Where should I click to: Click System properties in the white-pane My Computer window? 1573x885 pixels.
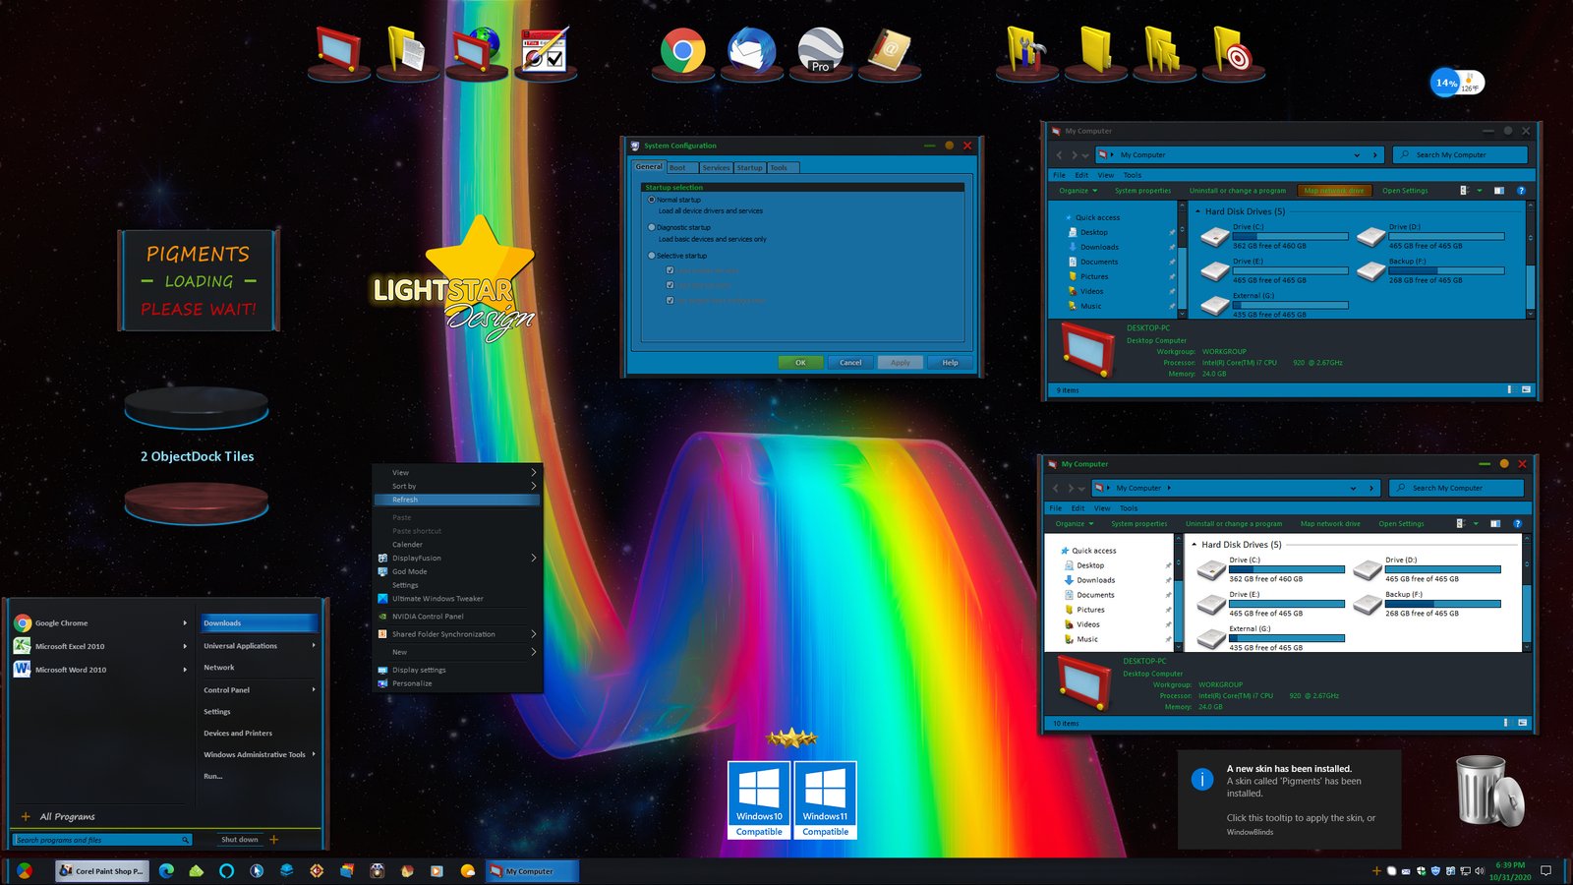(1139, 523)
